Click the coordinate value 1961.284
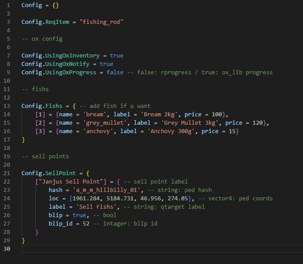 tap(86, 199)
